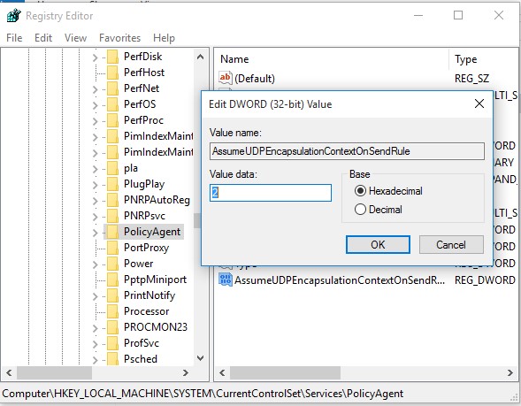Click the PlugPlay folder icon
Viewport: 521px width, 406px height.
click(112, 184)
